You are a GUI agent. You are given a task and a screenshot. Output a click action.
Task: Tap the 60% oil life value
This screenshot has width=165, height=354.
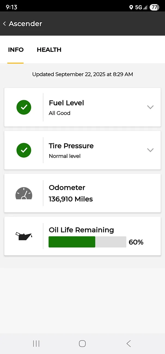[x=136, y=242]
